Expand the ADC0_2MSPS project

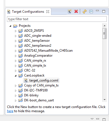click(16, 31)
